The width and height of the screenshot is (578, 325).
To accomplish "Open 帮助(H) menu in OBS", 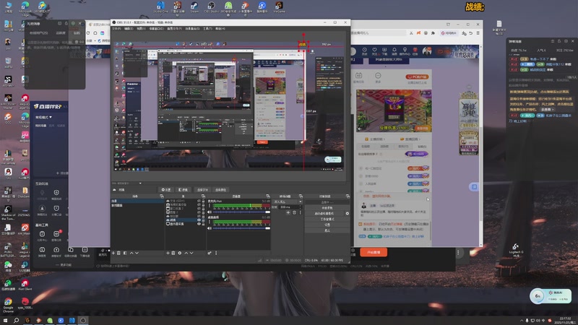I will (x=220, y=28).
